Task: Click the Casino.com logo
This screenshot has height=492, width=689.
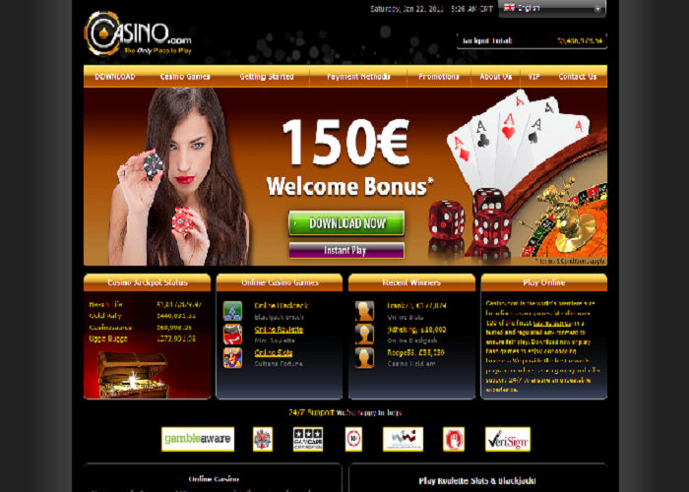Action: click(x=138, y=33)
